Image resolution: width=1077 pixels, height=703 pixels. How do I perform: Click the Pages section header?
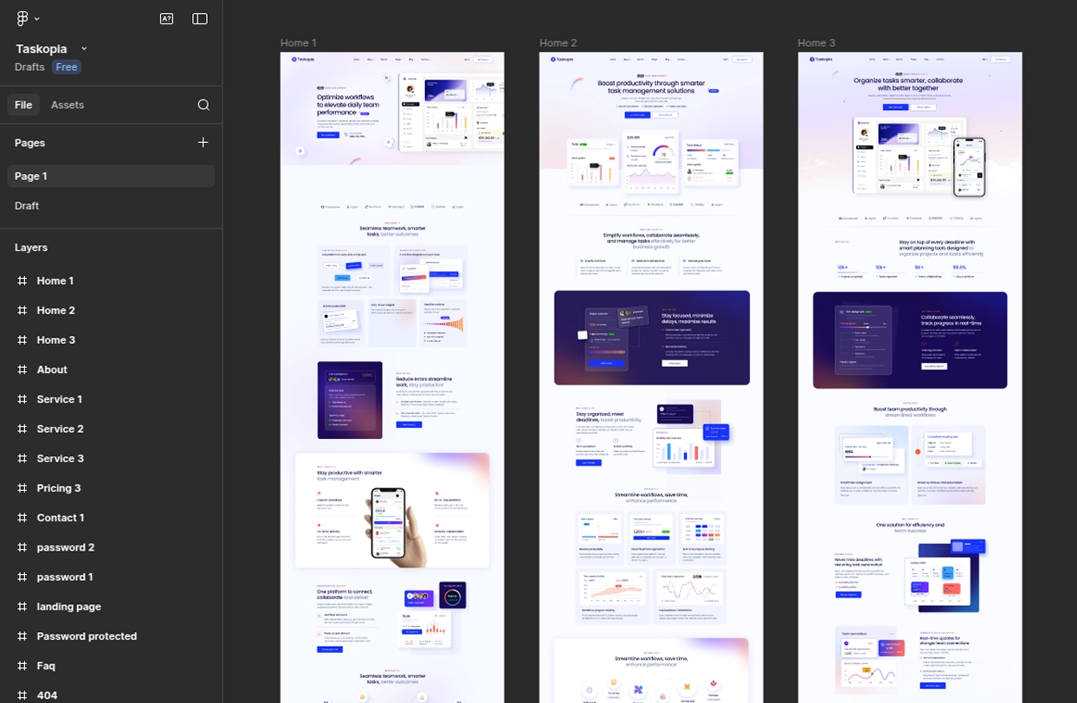[30, 143]
